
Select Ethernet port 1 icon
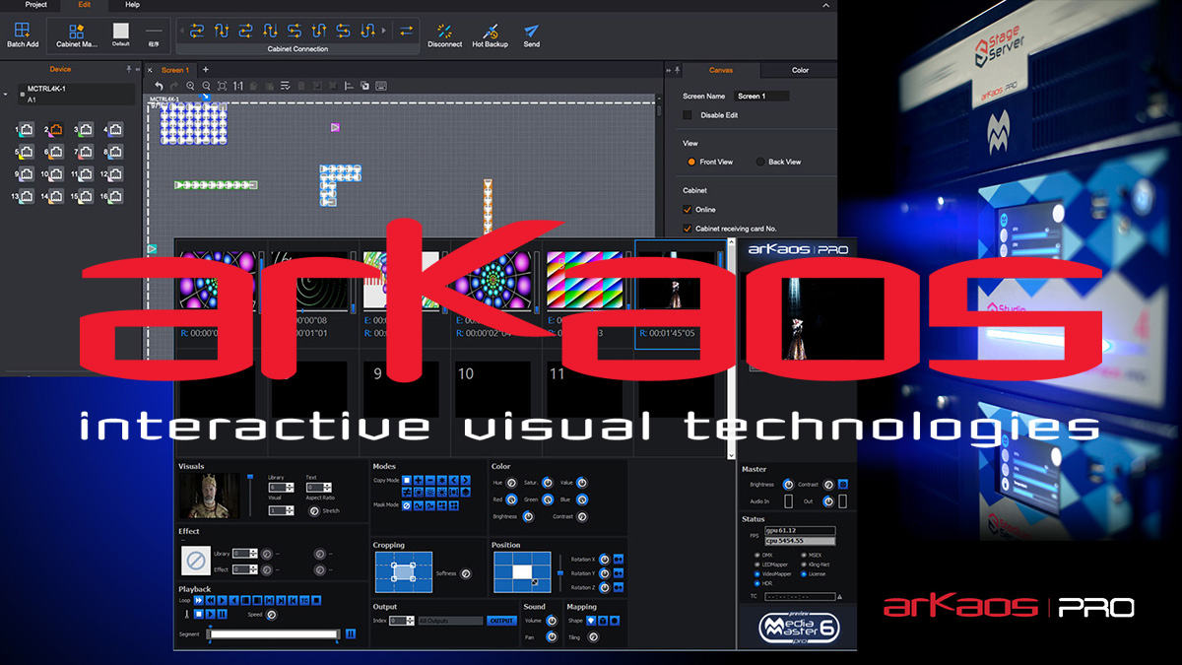coord(27,130)
